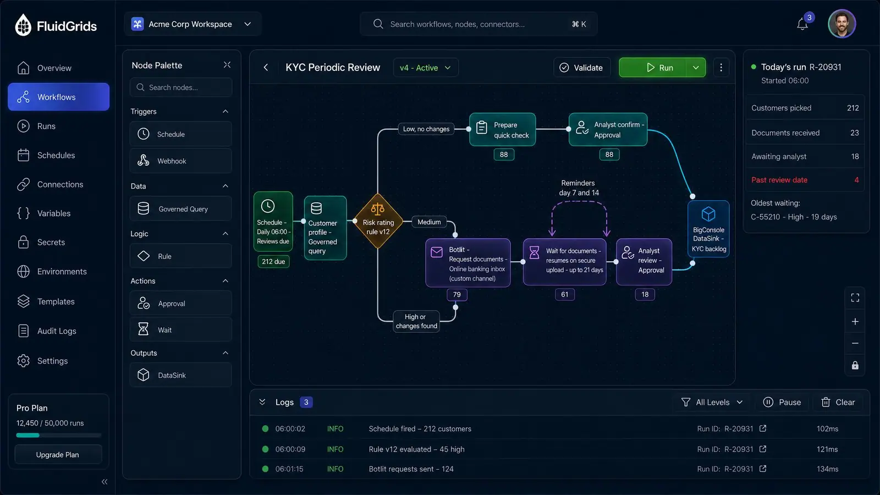Viewport: 880px width, 495px height.
Task: Collapse the Actions section
Action: [225, 281]
